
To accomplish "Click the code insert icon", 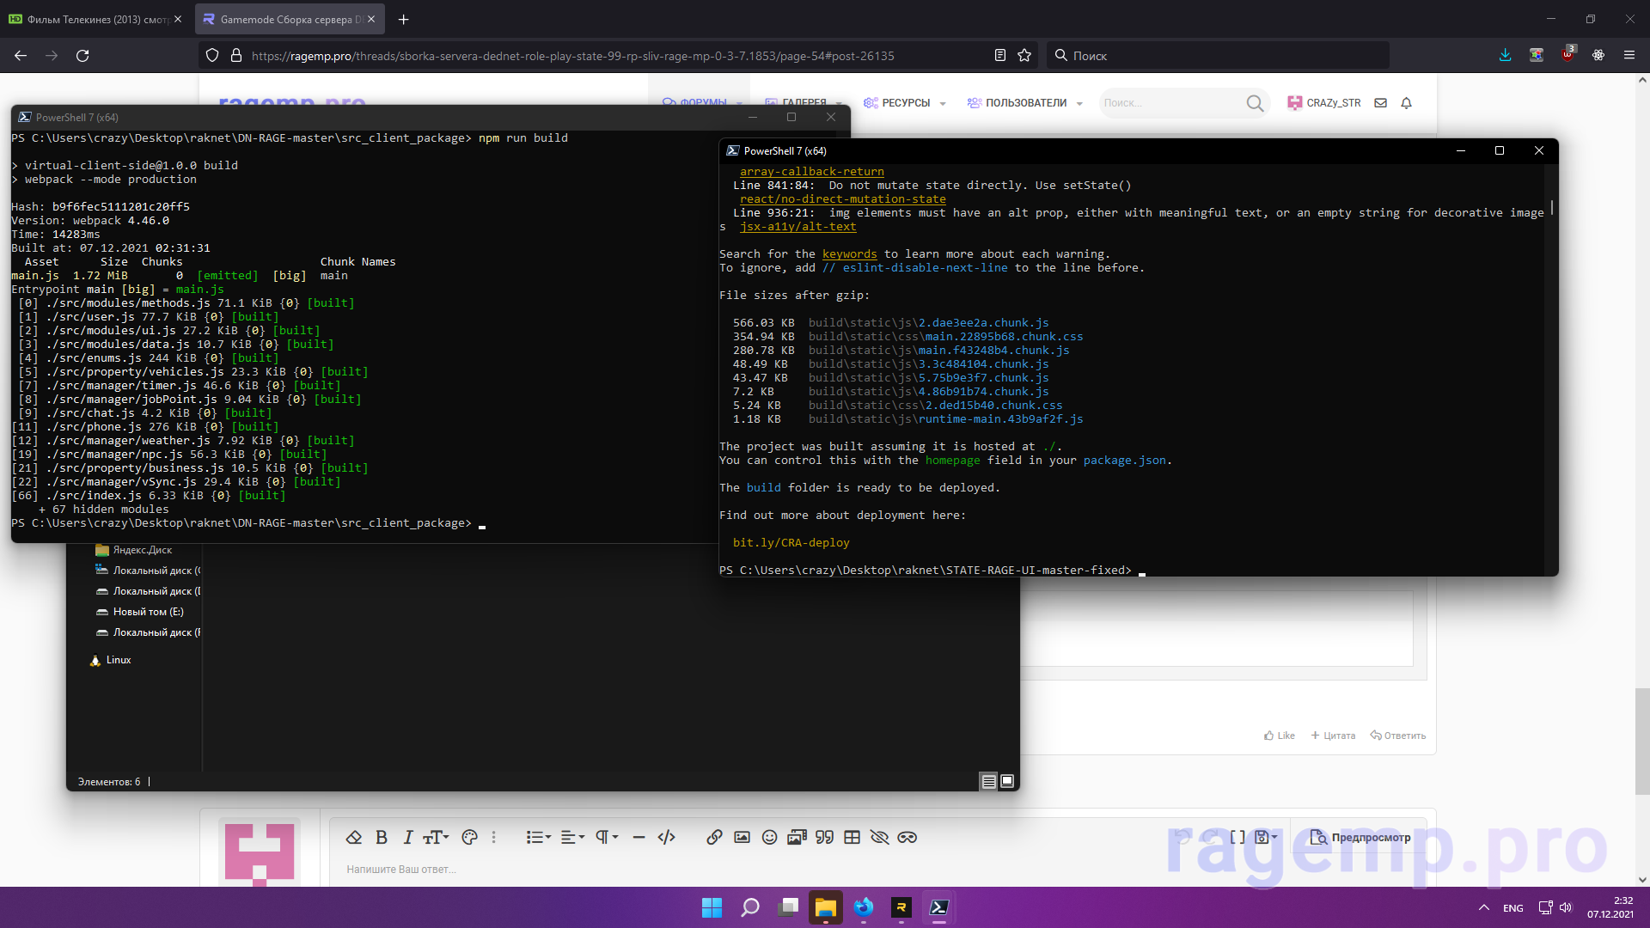I will point(666,837).
